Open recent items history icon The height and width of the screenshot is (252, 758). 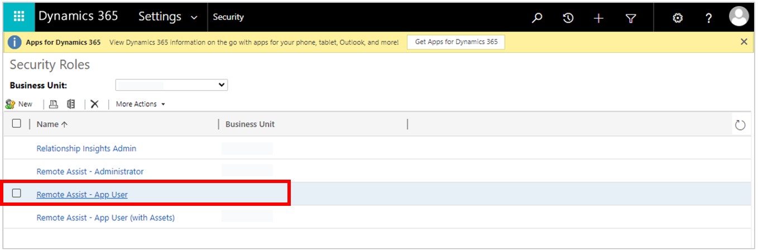coord(568,18)
